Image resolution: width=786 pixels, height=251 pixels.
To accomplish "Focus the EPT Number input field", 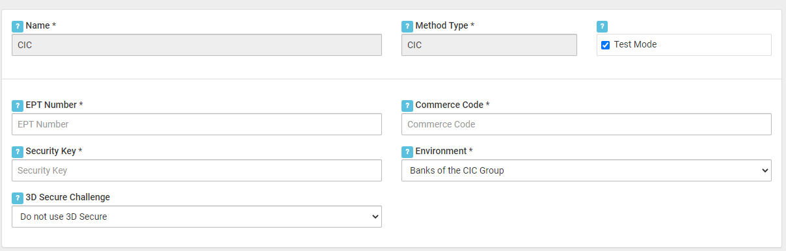I will click(x=197, y=124).
